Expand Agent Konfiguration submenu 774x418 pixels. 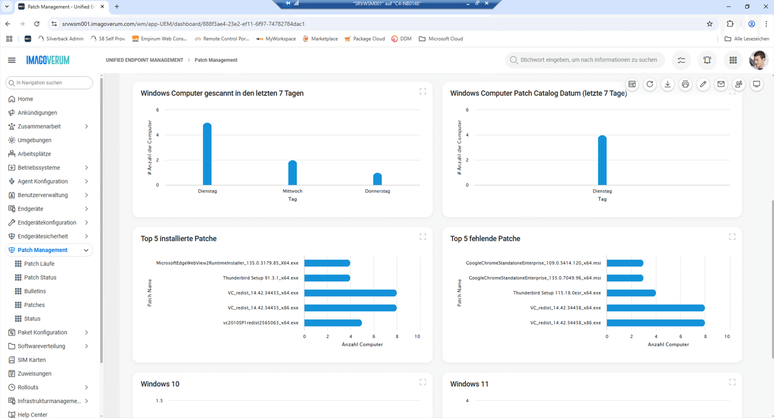(86, 181)
